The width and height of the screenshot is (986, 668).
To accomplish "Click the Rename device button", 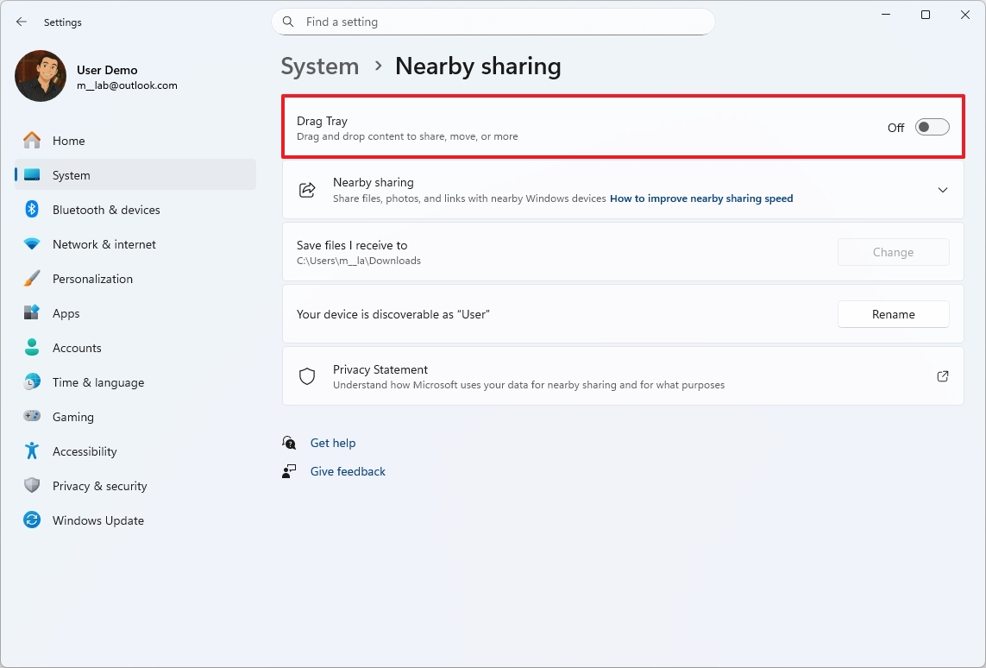I will click(x=893, y=314).
